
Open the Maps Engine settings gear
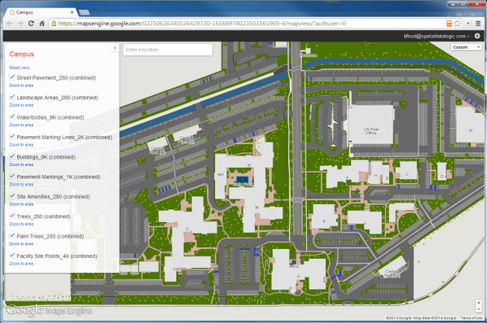[x=477, y=36]
